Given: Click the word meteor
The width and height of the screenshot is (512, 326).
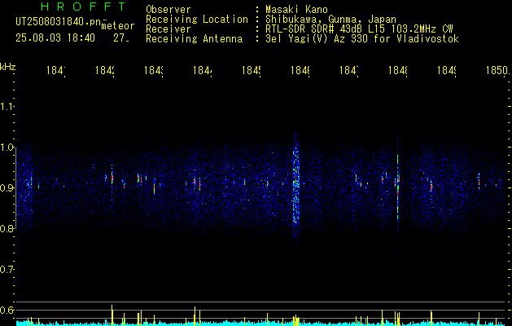Looking at the screenshot, I should (x=118, y=26).
